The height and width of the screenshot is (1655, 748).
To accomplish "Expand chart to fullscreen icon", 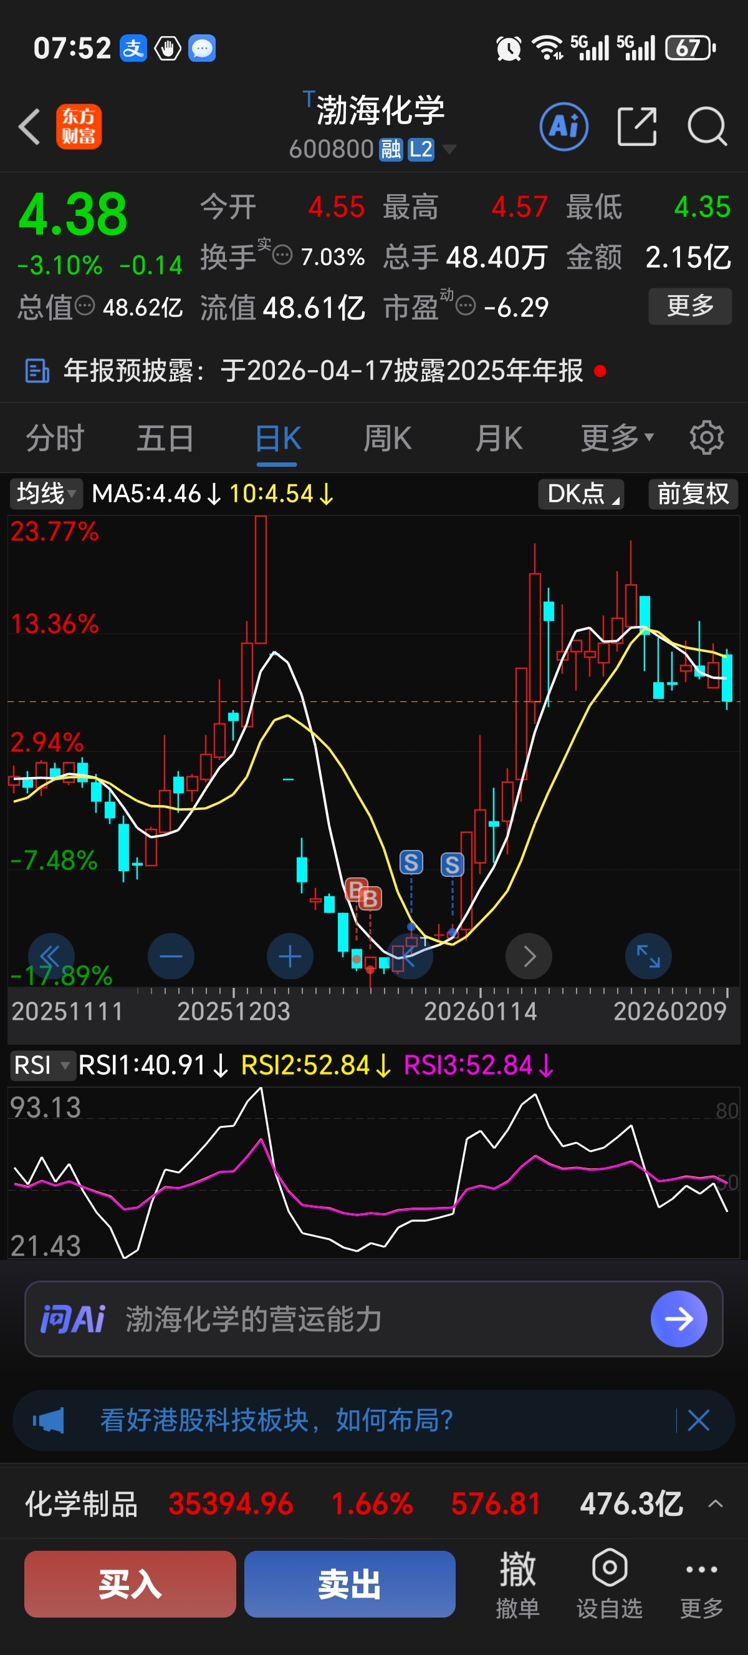I will tap(648, 956).
